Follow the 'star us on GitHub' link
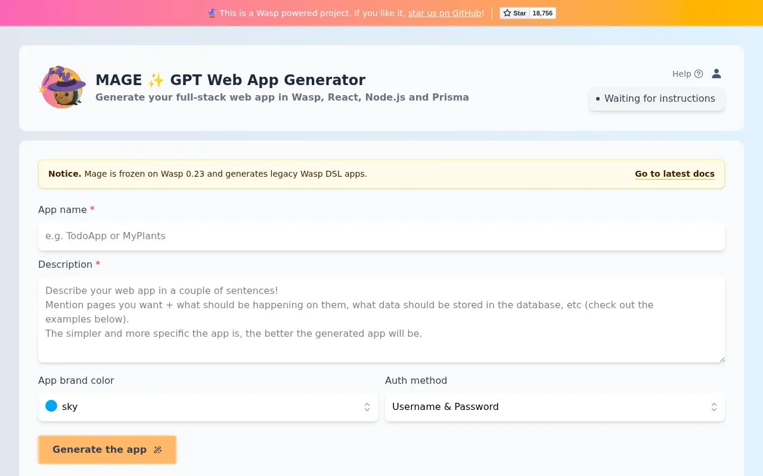 coord(445,13)
